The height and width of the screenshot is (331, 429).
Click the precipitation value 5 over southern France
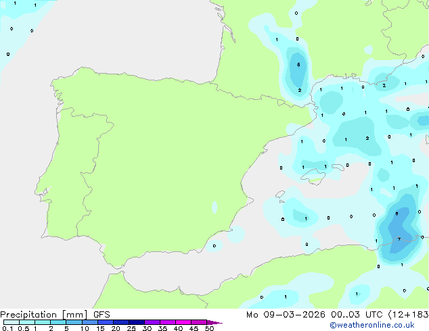[298, 65]
